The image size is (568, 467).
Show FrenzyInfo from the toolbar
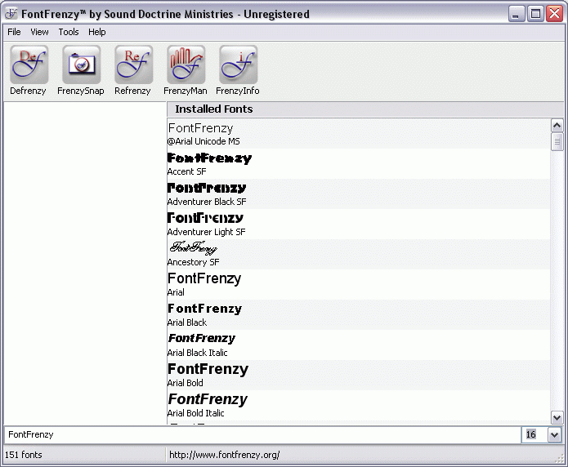237,64
